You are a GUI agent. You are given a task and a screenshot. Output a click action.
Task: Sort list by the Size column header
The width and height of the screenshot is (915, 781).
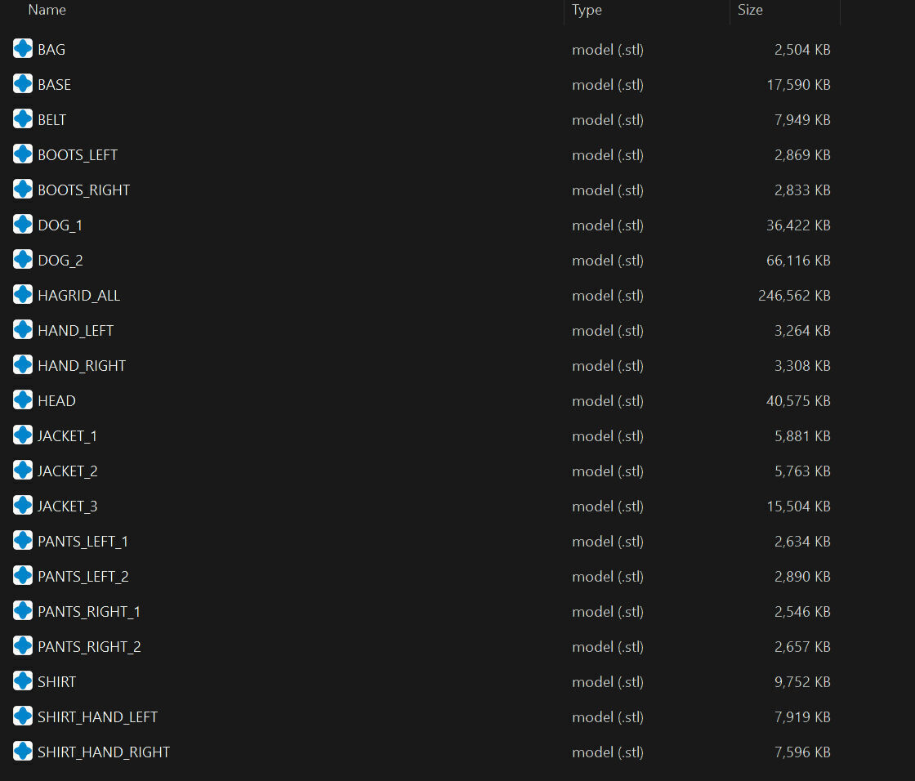(750, 10)
